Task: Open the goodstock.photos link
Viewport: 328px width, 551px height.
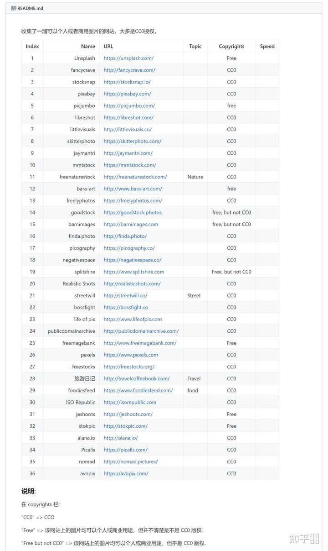Action: tap(133, 213)
